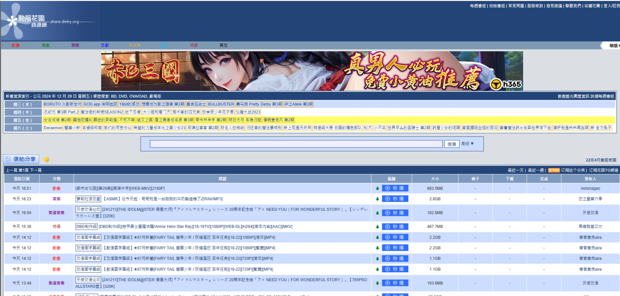Viewport: 620px width, 296px height.
Task: Play 秒播 for the 993.5MB 都市古仙医 row
Action: 395,188
